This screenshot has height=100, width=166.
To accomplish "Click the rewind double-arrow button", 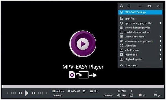I will [20, 93].
